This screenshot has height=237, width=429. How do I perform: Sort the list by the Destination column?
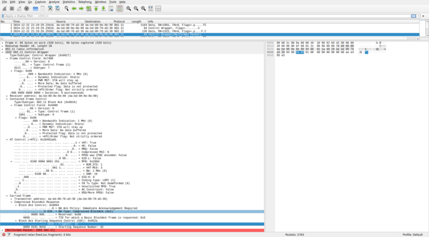click(99, 22)
